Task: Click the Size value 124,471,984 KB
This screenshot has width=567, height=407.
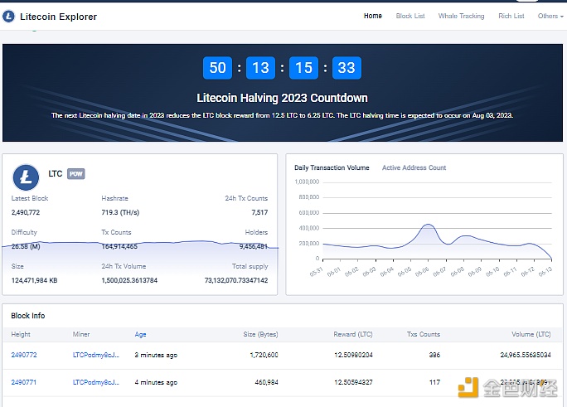Action: point(34,280)
